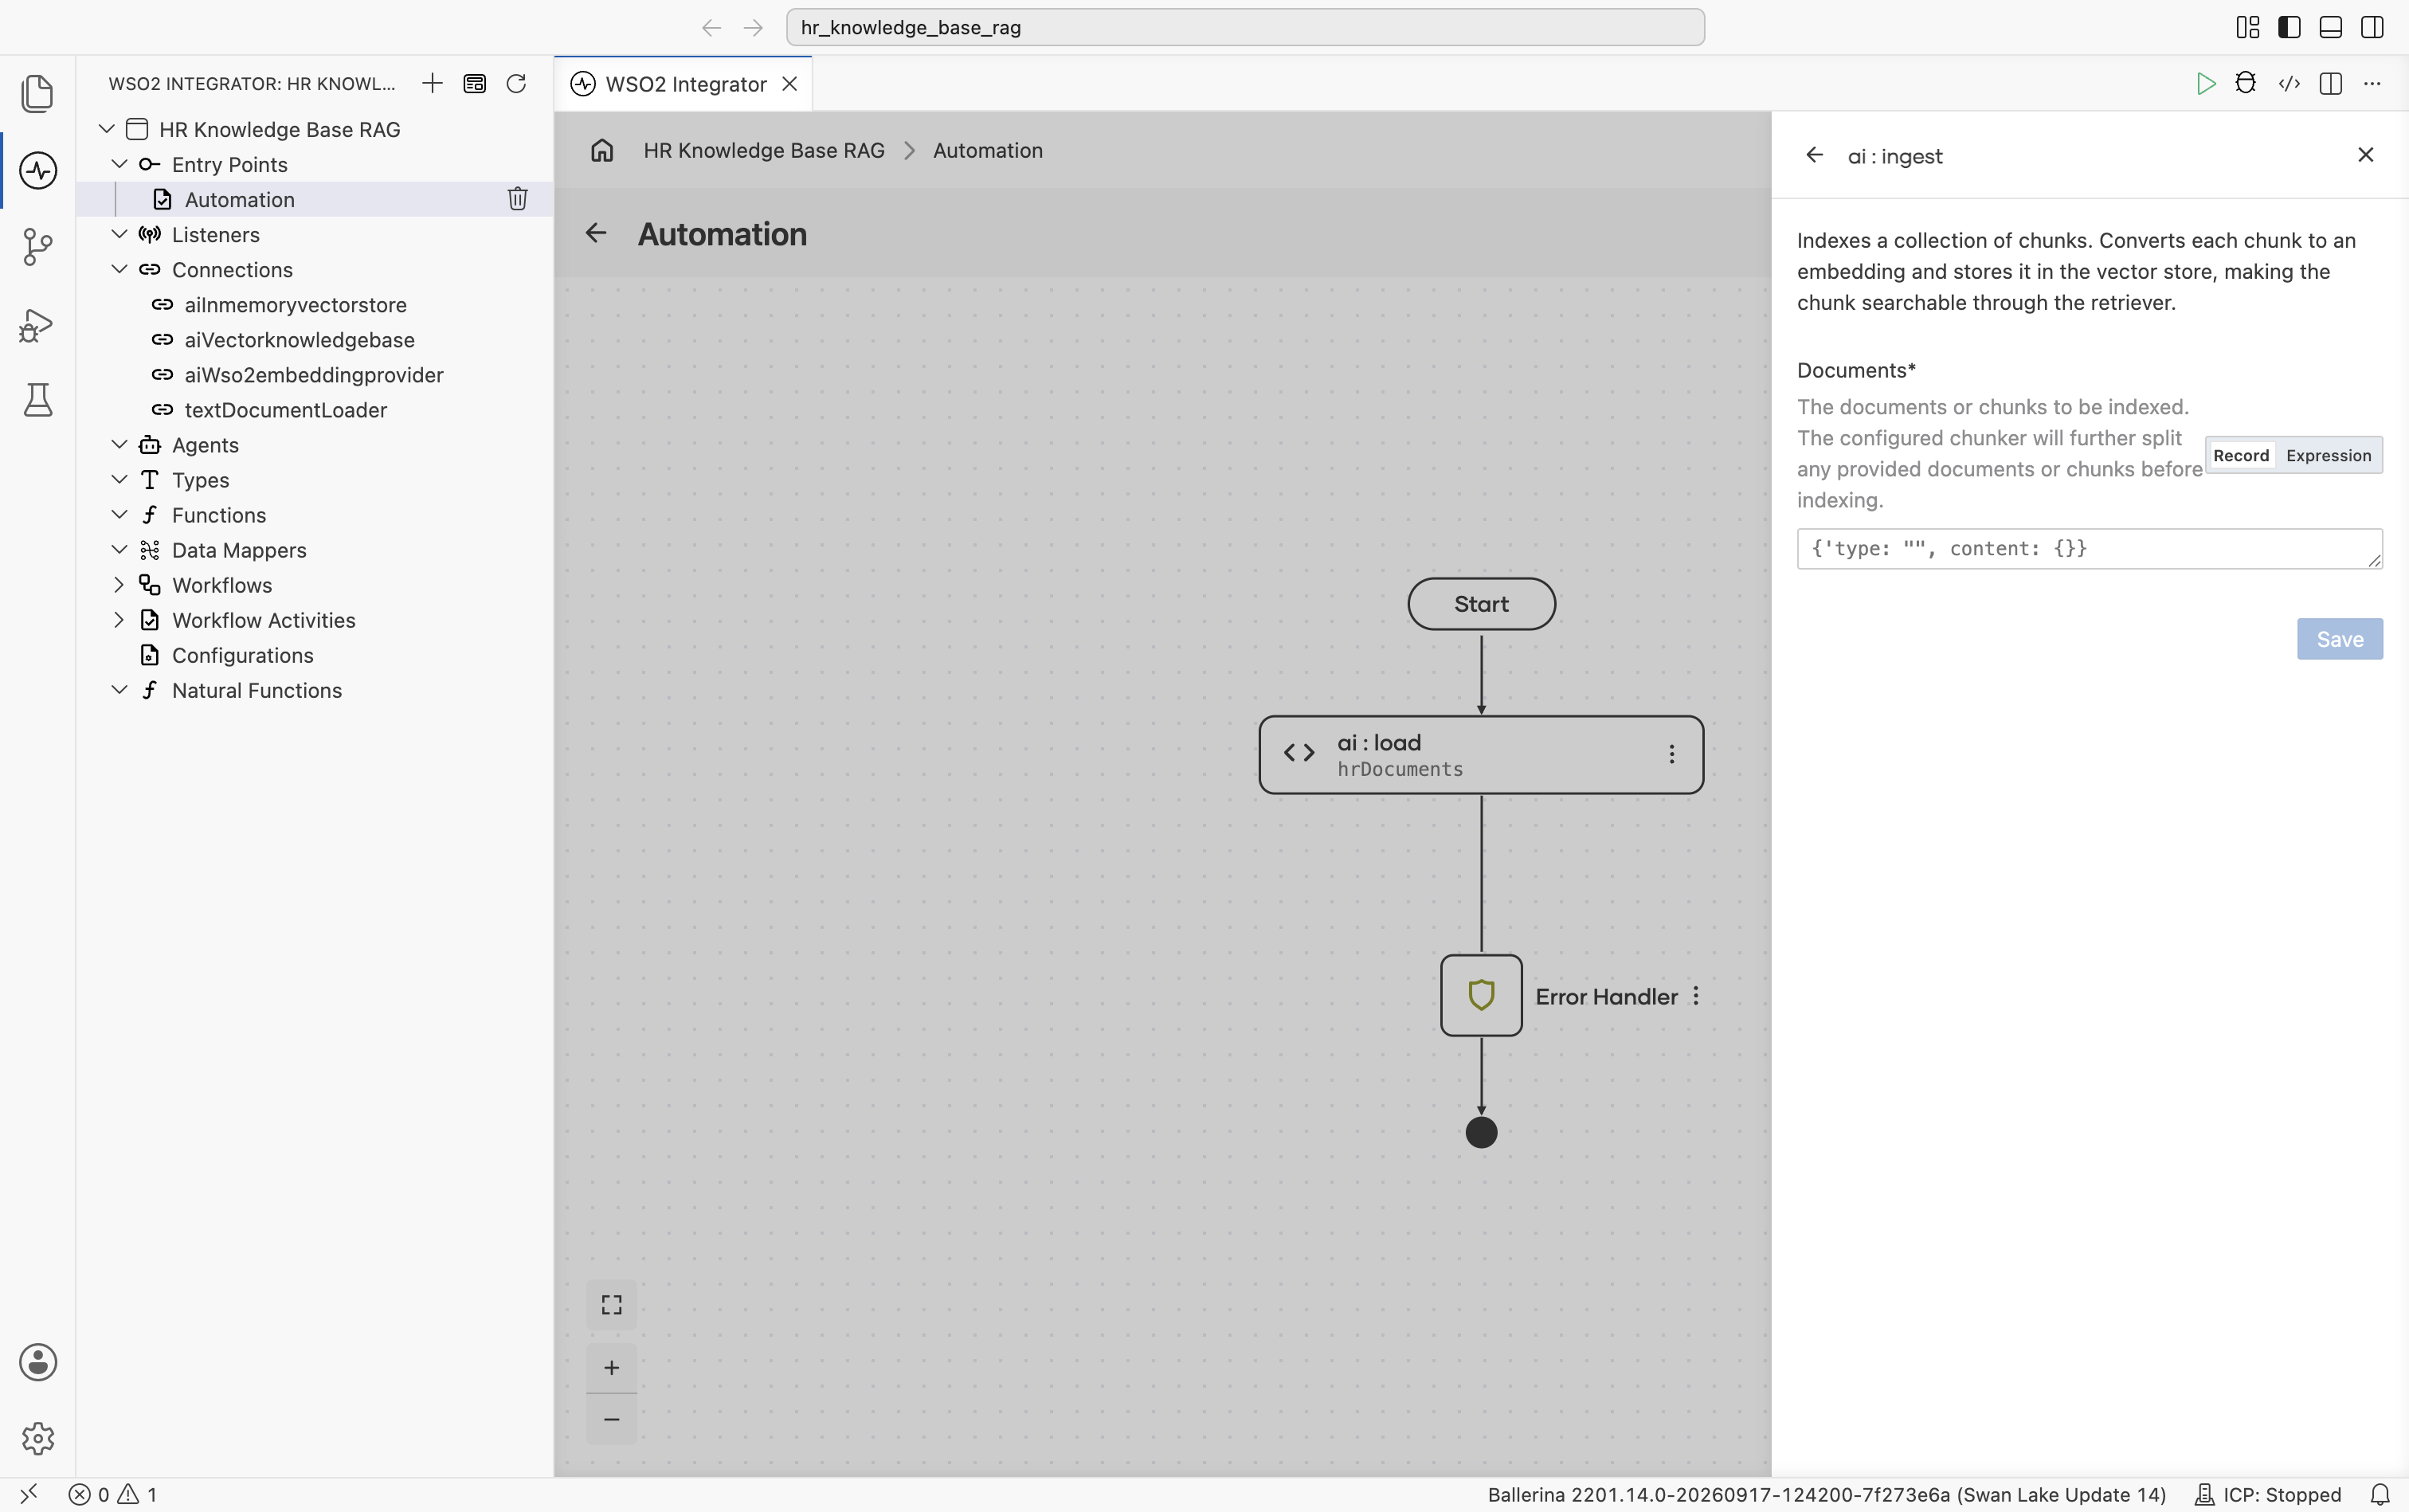Toggle the primary side bar layout icon

click(2289, 27)
